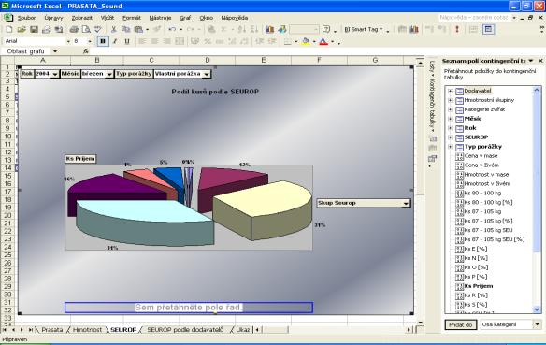
Task: Switch to the Hmotnost sheet tab
Action: click(87, 330)
